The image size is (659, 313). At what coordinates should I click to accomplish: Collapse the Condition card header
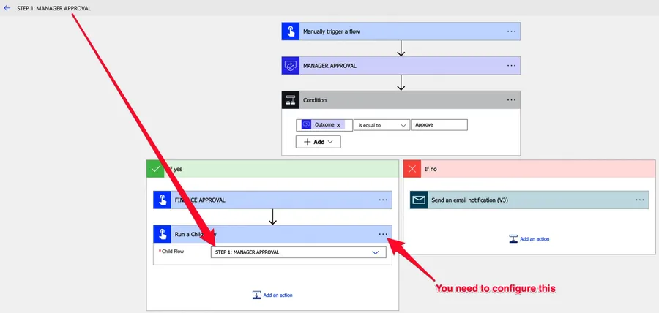click(x=401, y=100)
